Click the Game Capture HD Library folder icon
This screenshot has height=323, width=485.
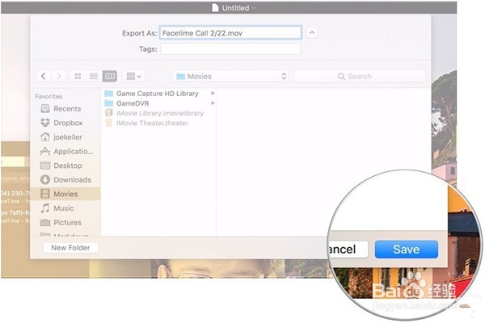pyautogui.click(x=108, y=94)
